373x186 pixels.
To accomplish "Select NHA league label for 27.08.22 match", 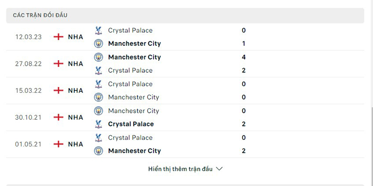I will (76, 64).
